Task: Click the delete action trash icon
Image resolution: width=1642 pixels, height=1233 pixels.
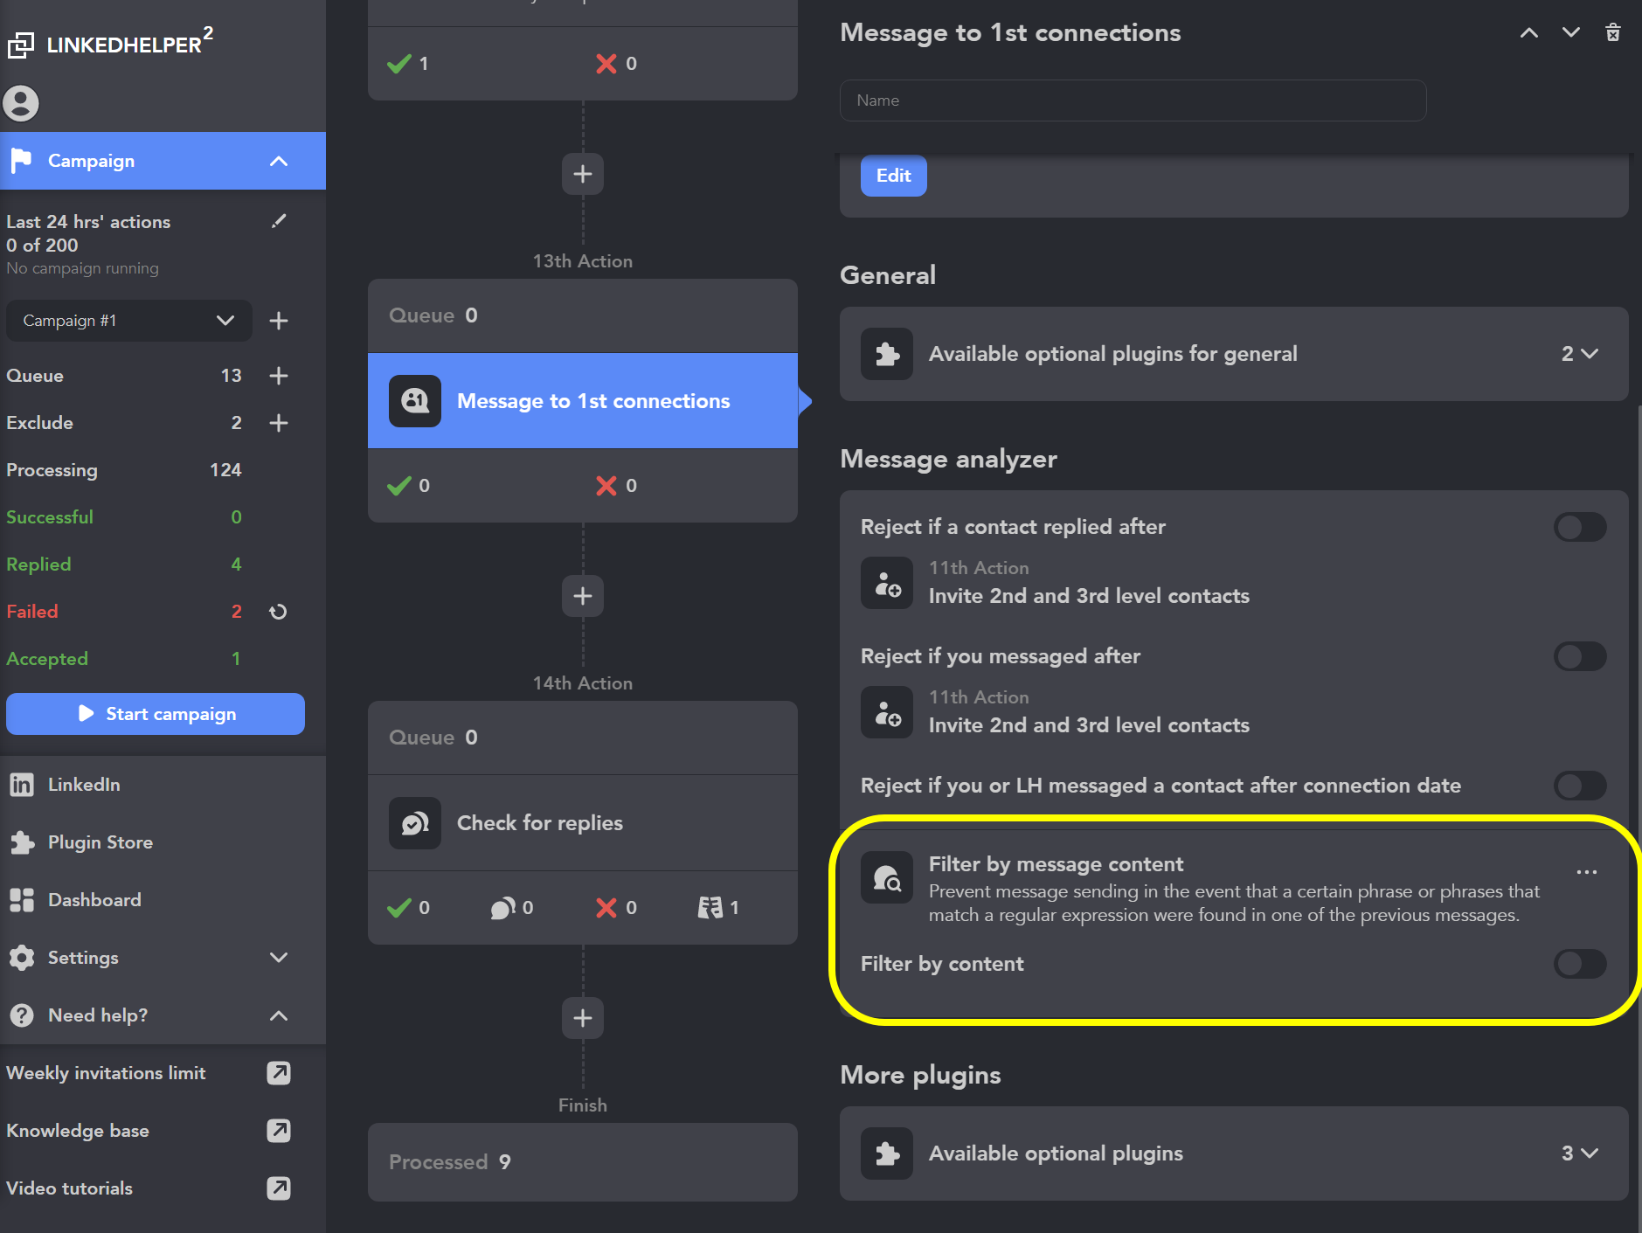Action: tap(1613, 32)
